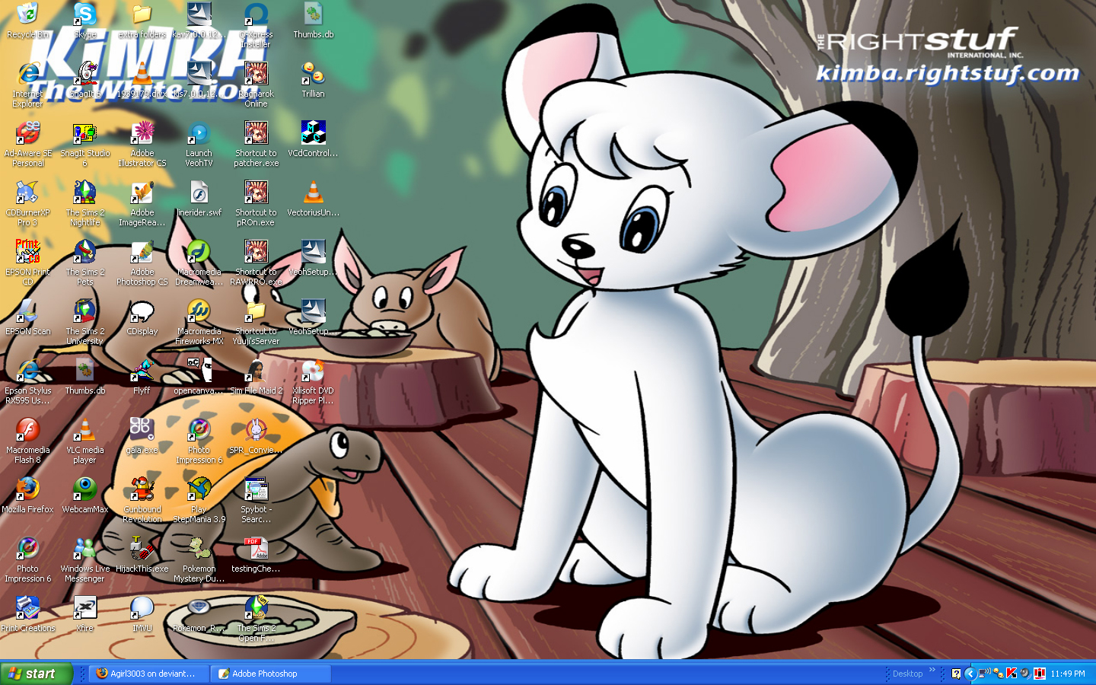Open 'Shortcut to Yuuji'sServer' folder
Screen dimensions: 1096x685
click(256, 322)
